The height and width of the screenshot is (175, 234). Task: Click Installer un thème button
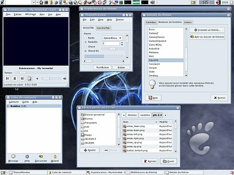tap(207, 30)
